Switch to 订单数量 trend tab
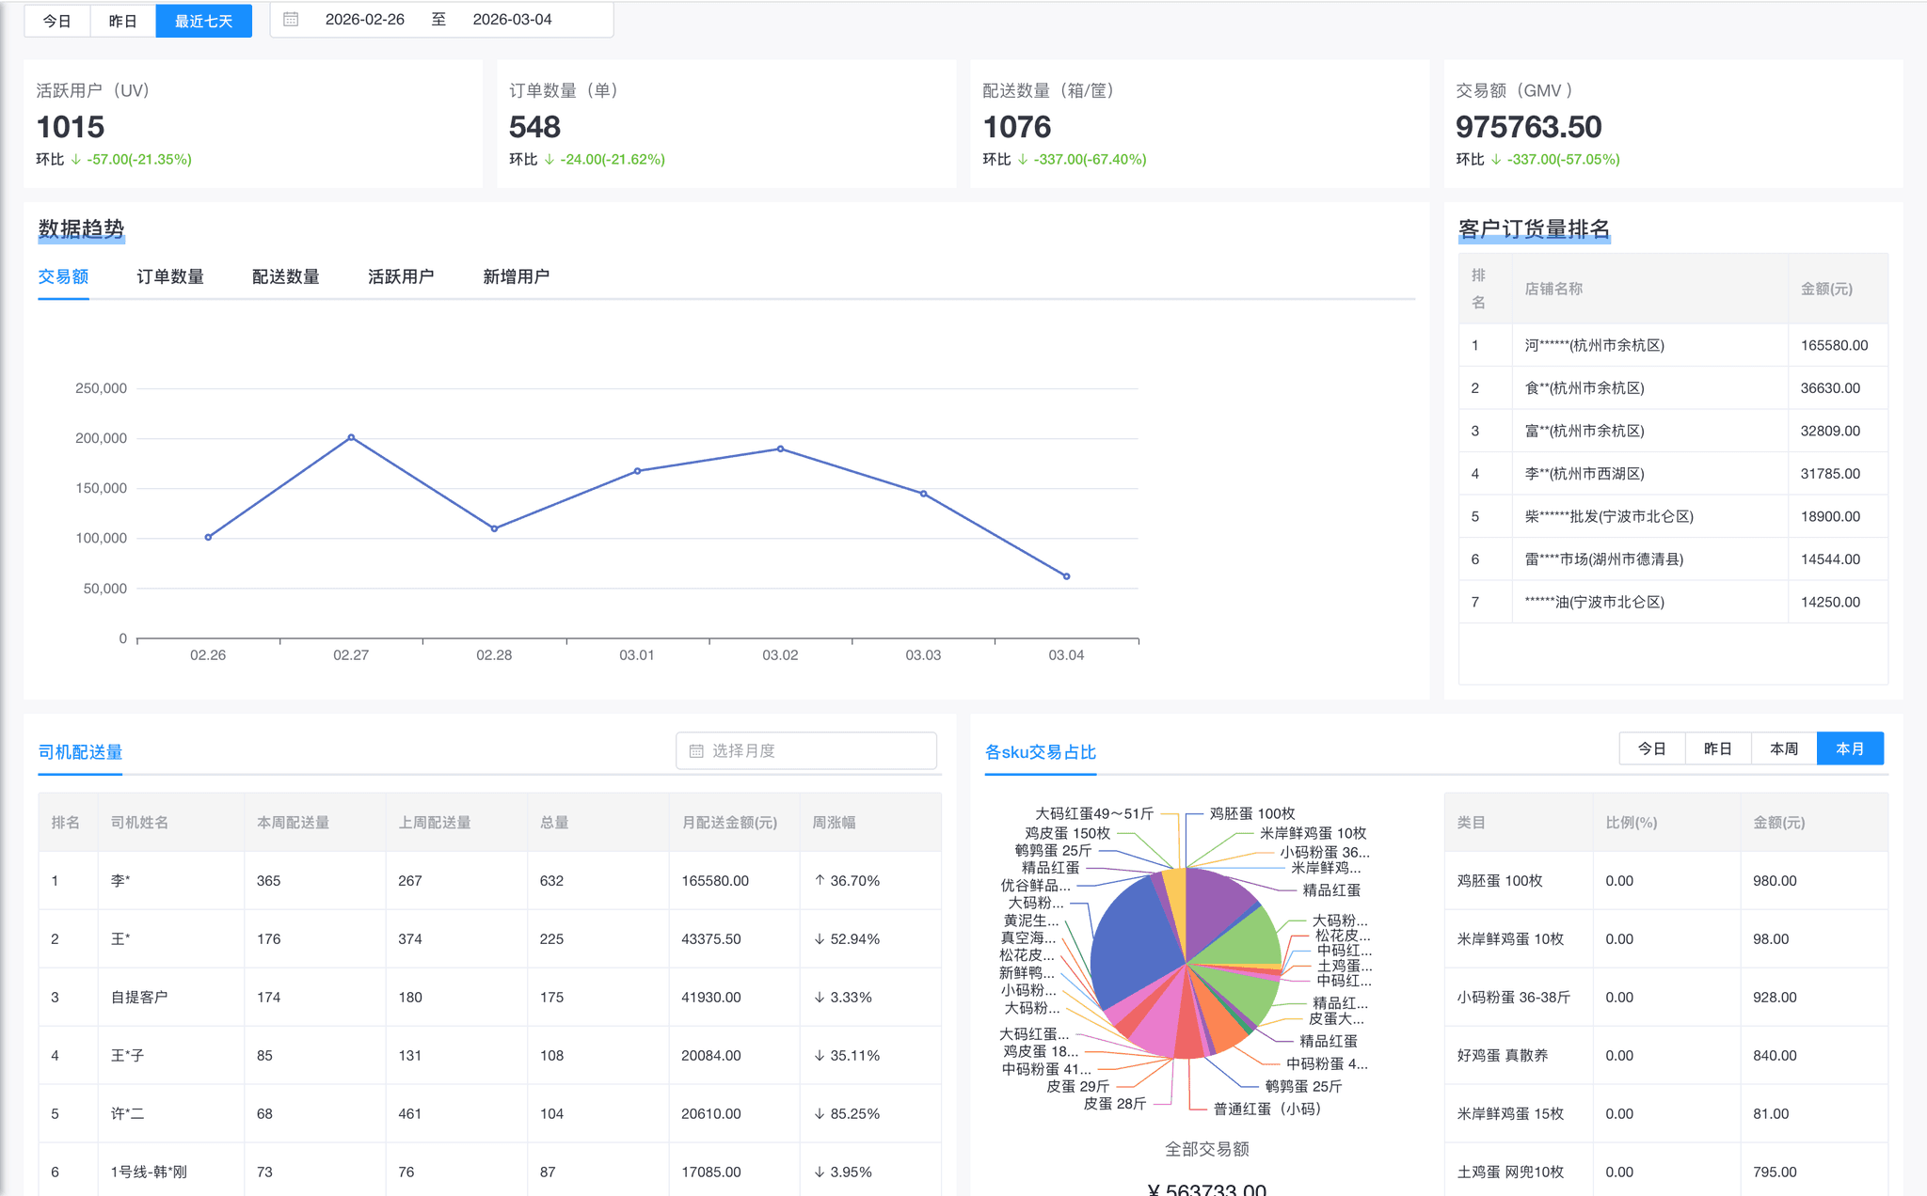This screenshot has width=1927, height=1196. [170, 276]
